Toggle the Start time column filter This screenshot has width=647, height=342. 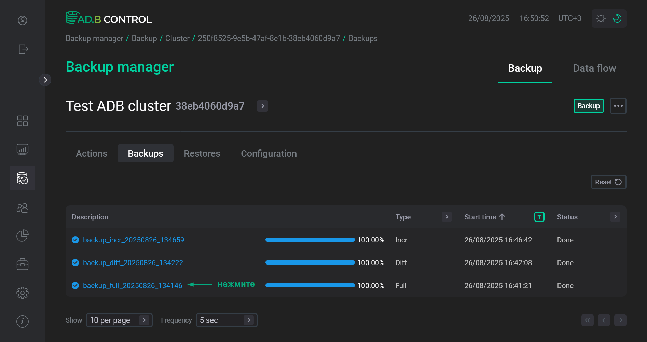pyautogui.click(x=539, y=217)
